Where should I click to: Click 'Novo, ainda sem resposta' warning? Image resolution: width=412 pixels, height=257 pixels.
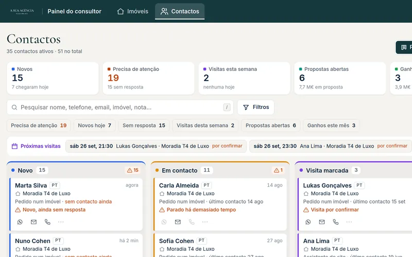coord(54,210)
